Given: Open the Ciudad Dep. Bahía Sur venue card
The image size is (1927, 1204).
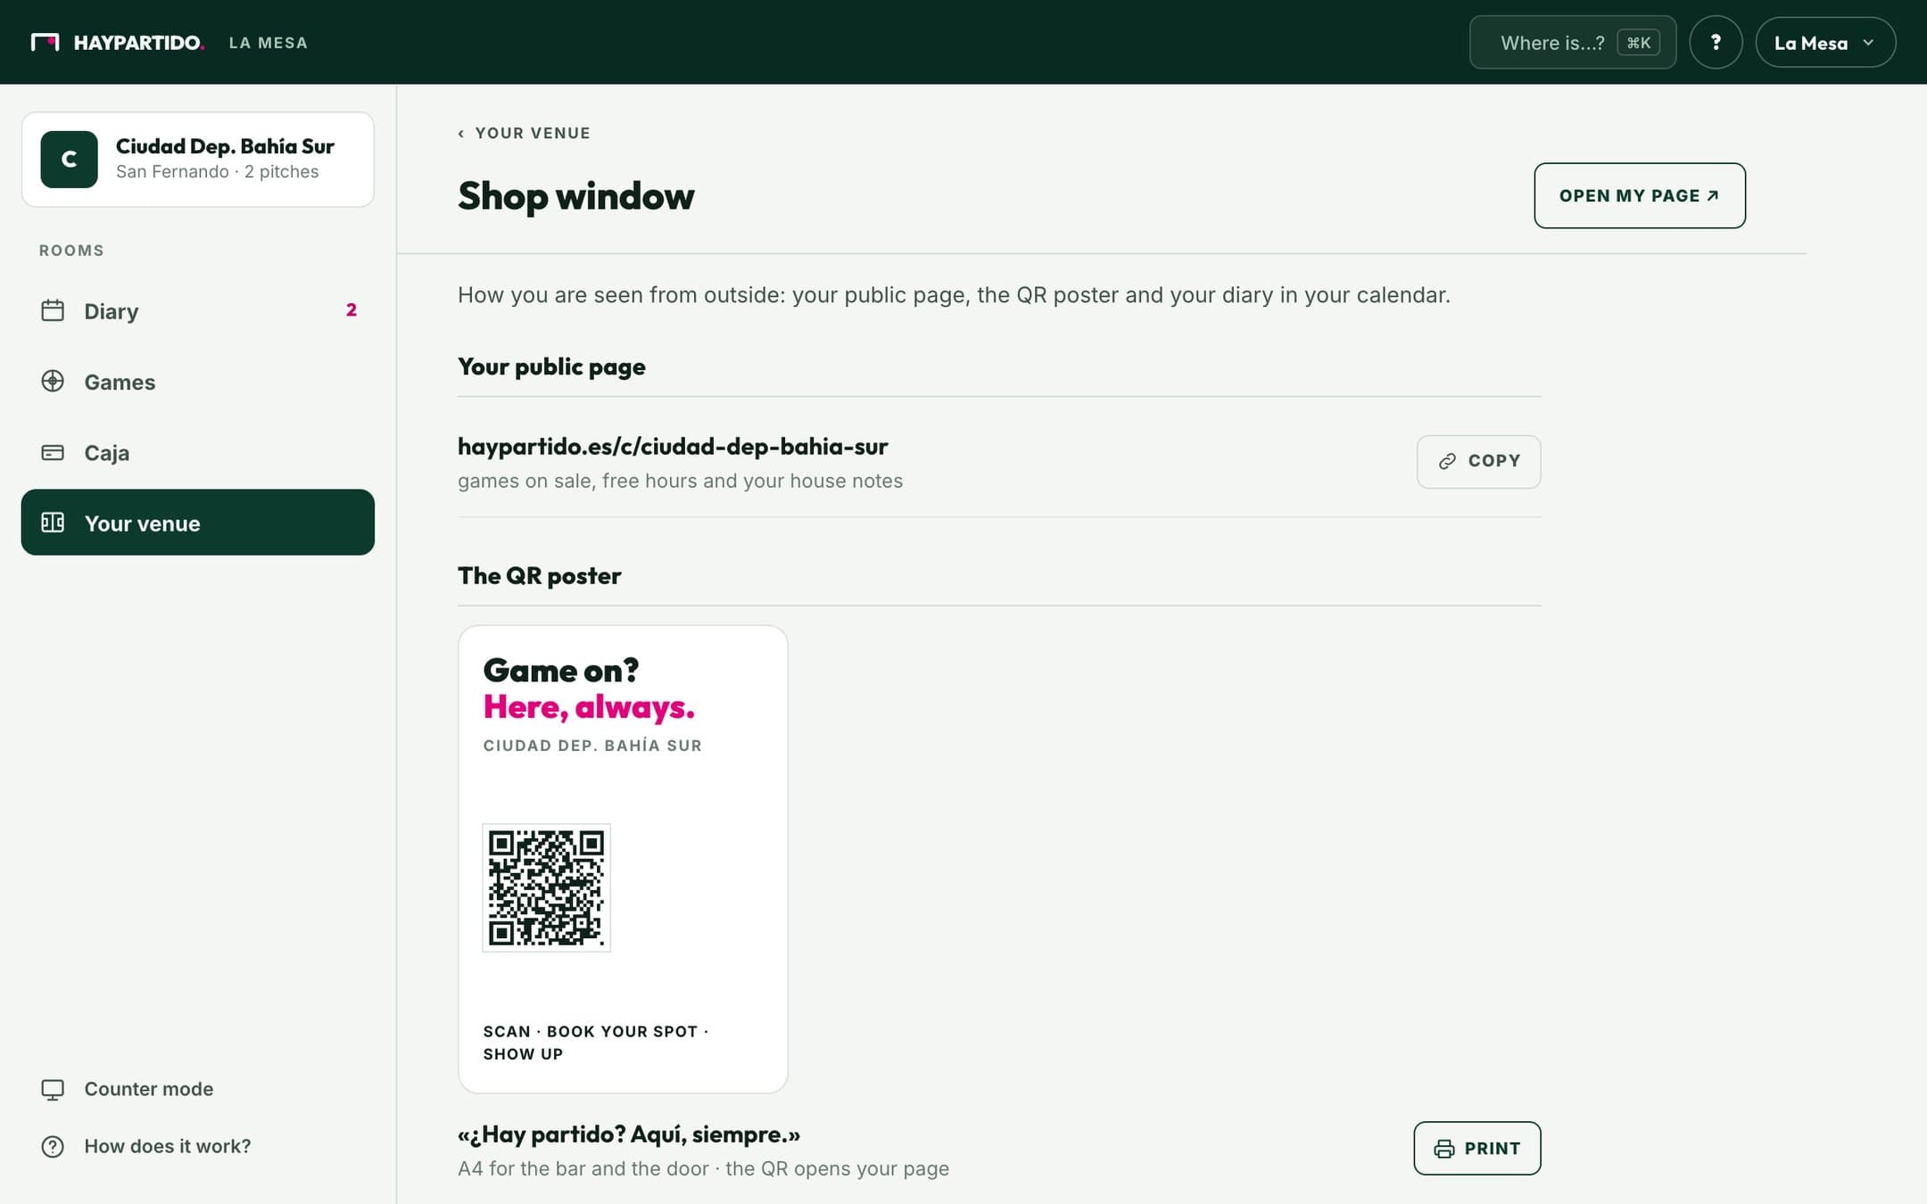Looking at the screenshot, I should coord(198,160).
